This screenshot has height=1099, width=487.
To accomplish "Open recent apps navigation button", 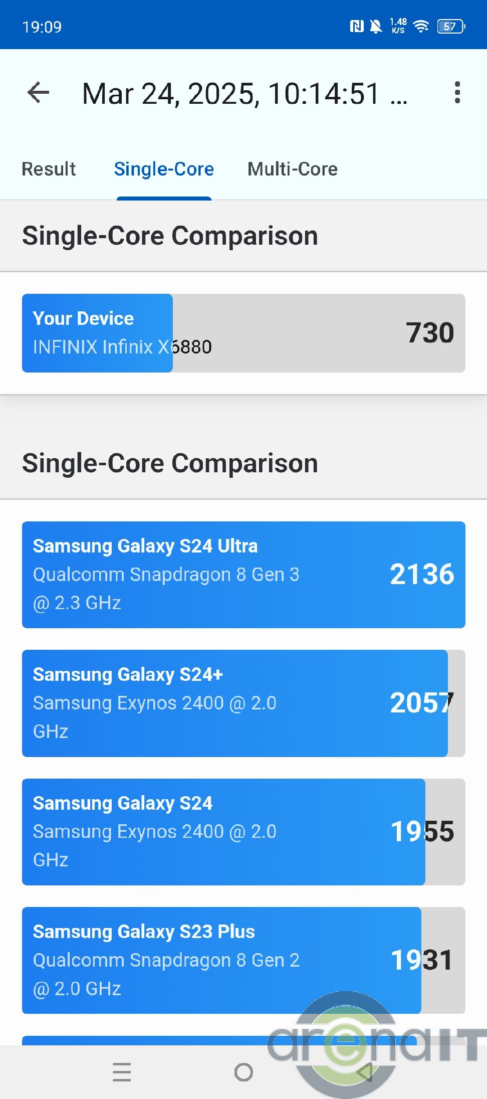I will tap(122, 1072).
